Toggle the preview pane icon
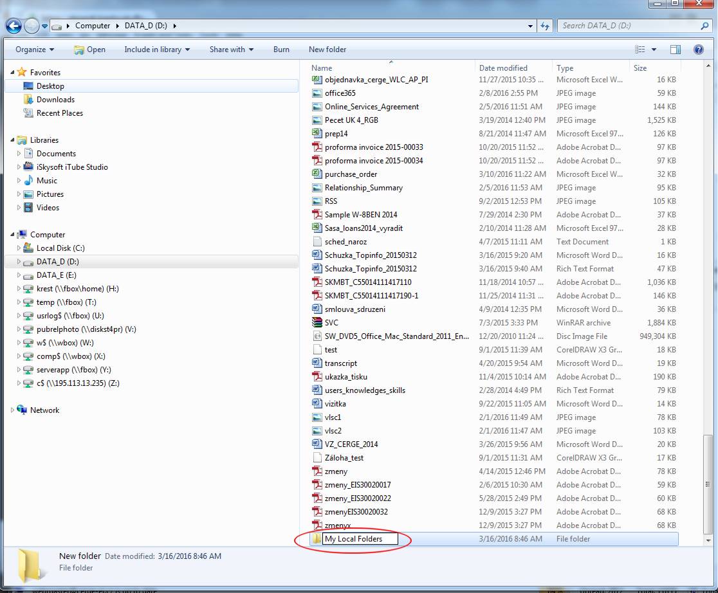The image size is (718, 593). pyautogui.click(x=675, y=50)
